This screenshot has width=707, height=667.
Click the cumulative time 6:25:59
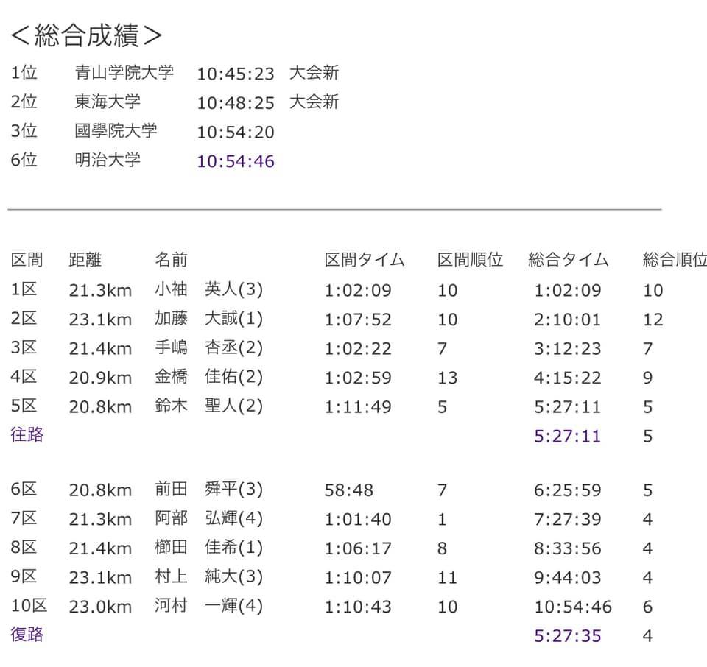click(x=567, y=490)
